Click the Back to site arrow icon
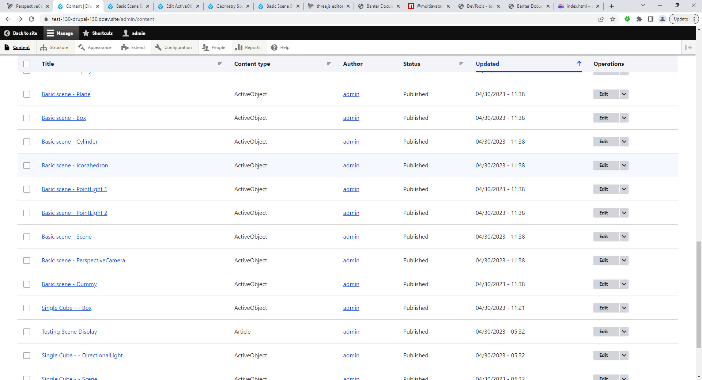Image resolution: width=702 pixels, height=380 pixels. (7, 33)
